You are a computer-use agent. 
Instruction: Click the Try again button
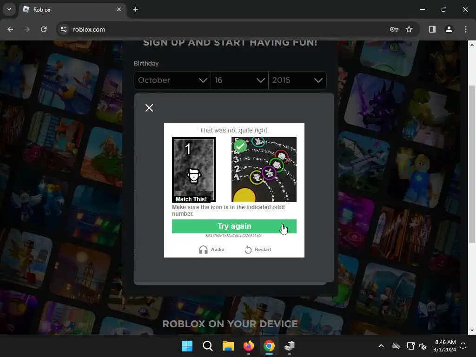[234, 226]
